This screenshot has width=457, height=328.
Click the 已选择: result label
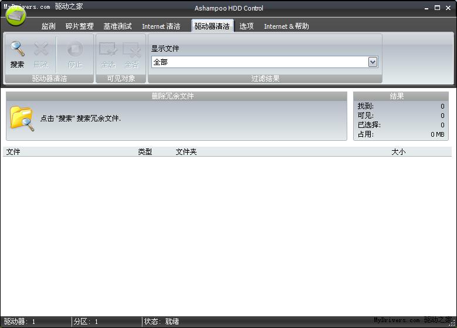(369, 125)
